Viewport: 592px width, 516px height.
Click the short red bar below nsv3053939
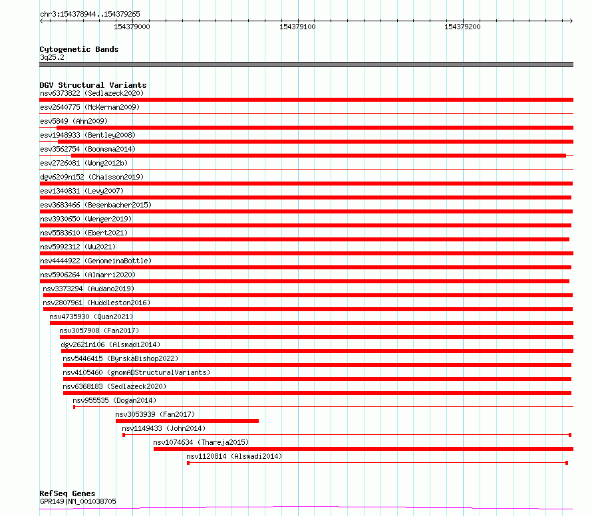(x=188, y=421)
